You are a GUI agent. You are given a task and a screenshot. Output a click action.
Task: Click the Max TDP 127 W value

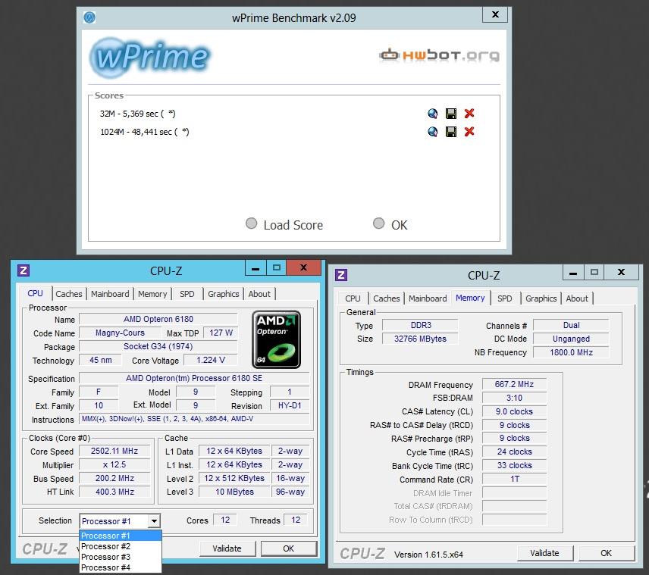coord(221,333)
